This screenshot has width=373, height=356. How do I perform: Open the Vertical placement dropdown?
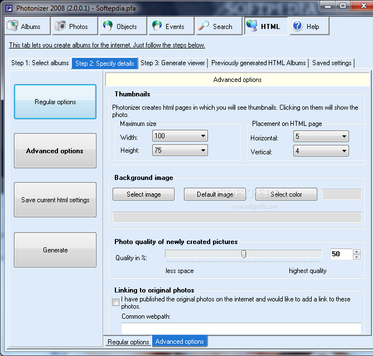tap(321, 150)
